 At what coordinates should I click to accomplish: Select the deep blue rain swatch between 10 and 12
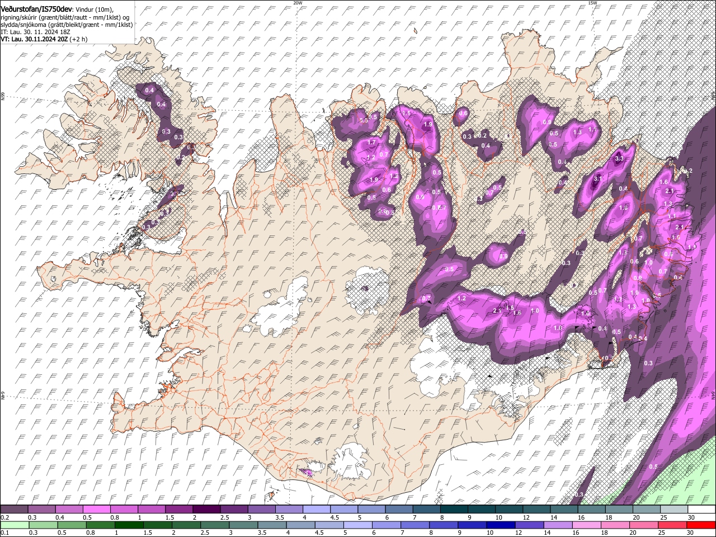(x=500, y=525)
